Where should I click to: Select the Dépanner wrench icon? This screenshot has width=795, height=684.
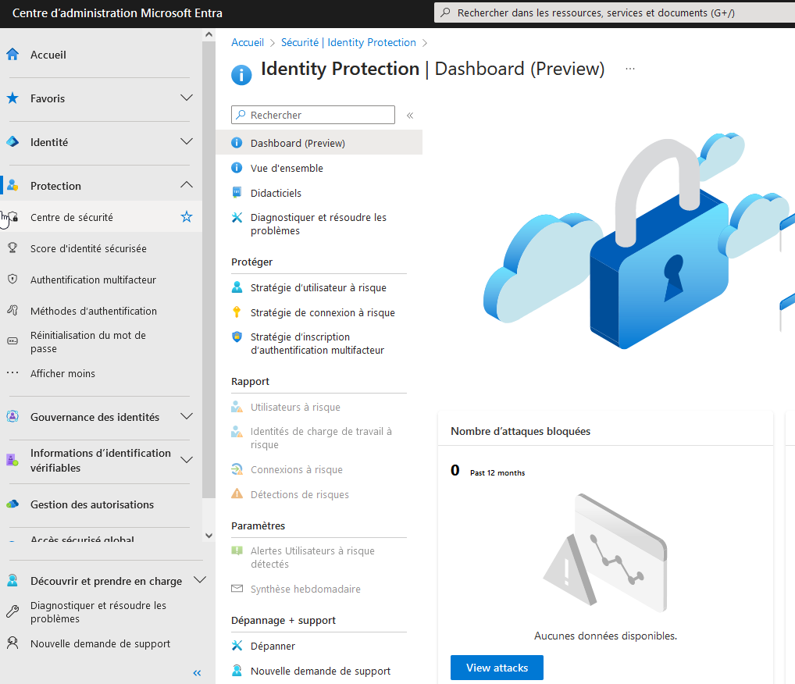pos(237,646)
